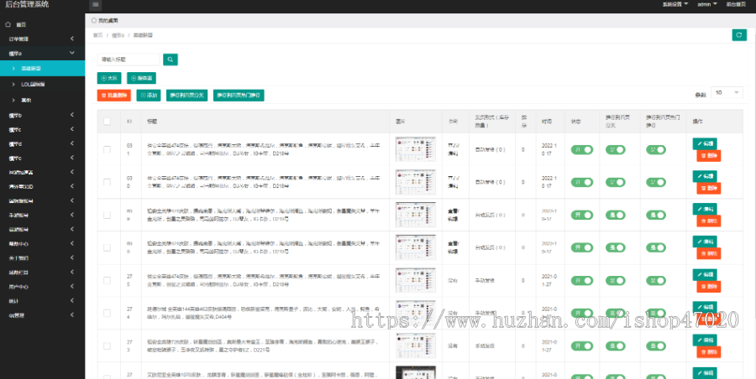756x379 pixels.
Task: Expand the qq管理 sidebar menu
Action: click(43, 315)
